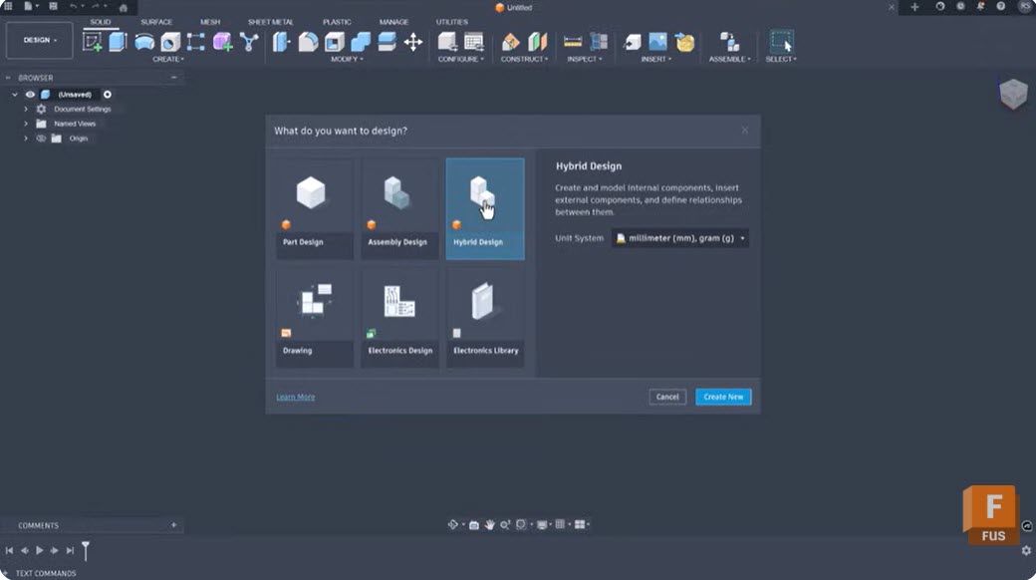Open the Learn More link
The height and width of the screenshot is (580, 1036).
click(295, 397)
